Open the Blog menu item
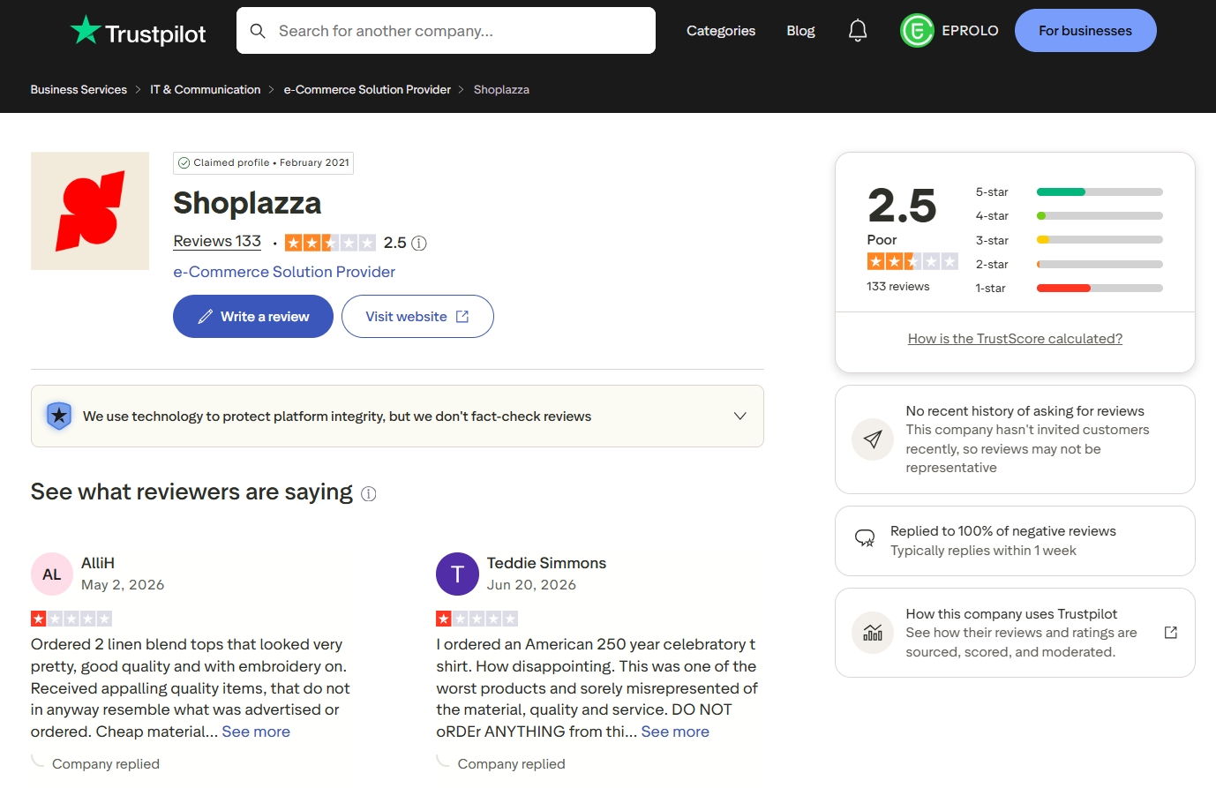This screenshot has width=1216, height=788. point(800,31)
